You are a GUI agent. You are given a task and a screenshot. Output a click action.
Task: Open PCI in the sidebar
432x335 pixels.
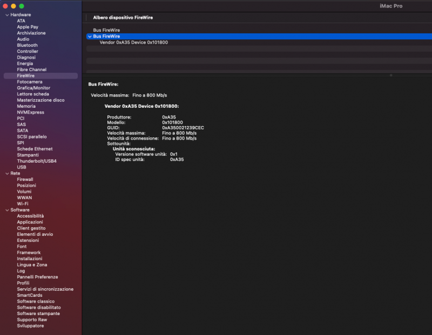tap(21, 118)
